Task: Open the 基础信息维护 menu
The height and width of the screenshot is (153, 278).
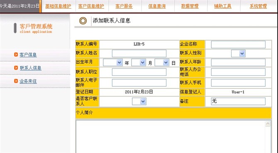Action: click(x=58, y=6)
